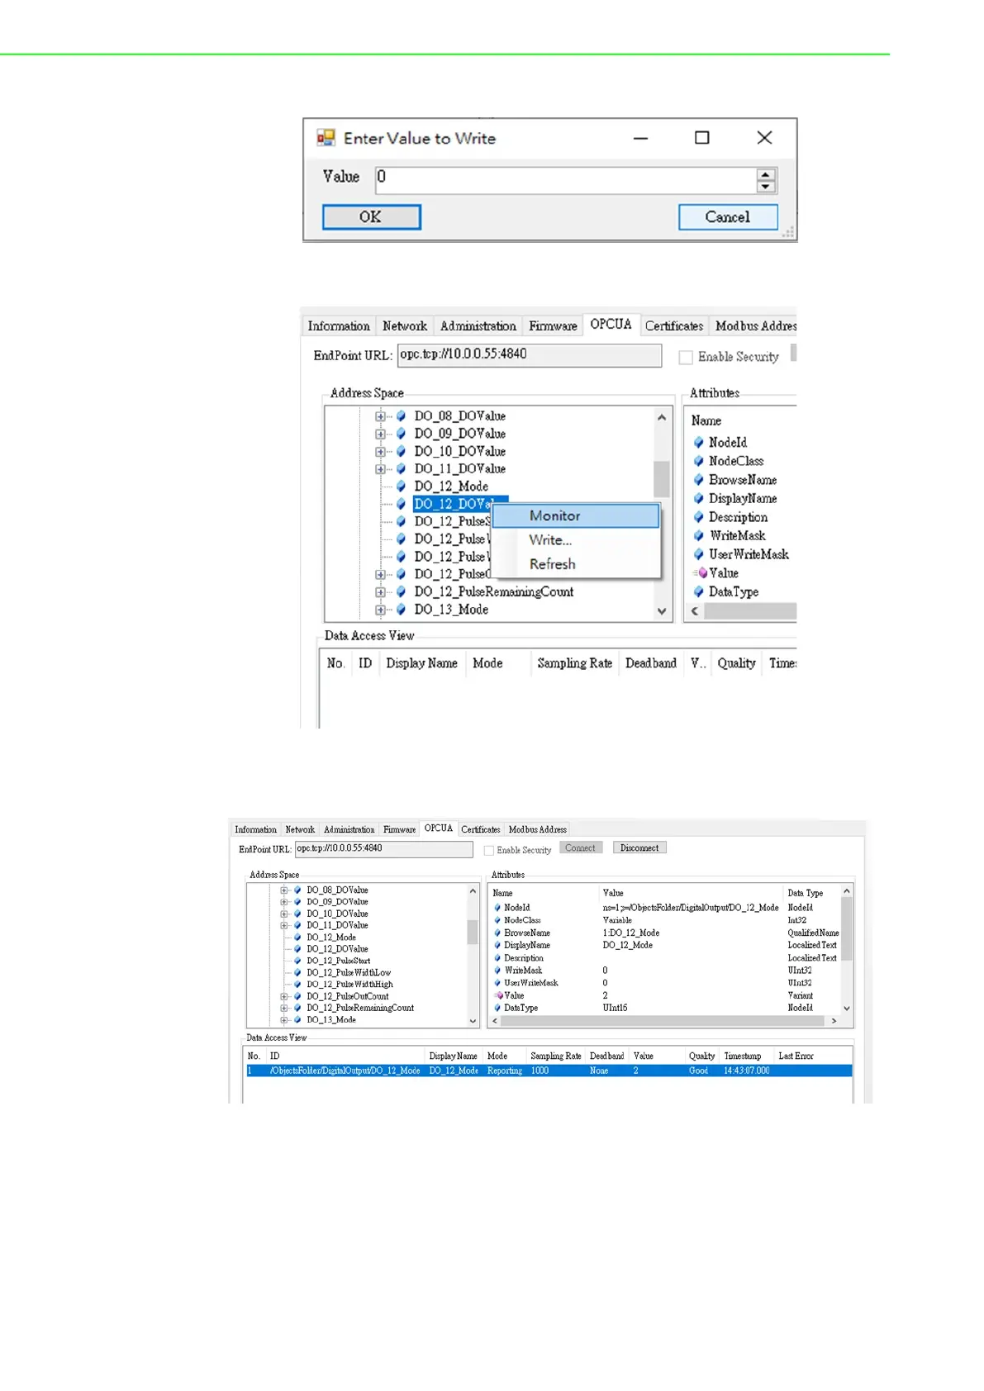Click the Enter Value to Write dialog icon

click(x=326, y=138)
